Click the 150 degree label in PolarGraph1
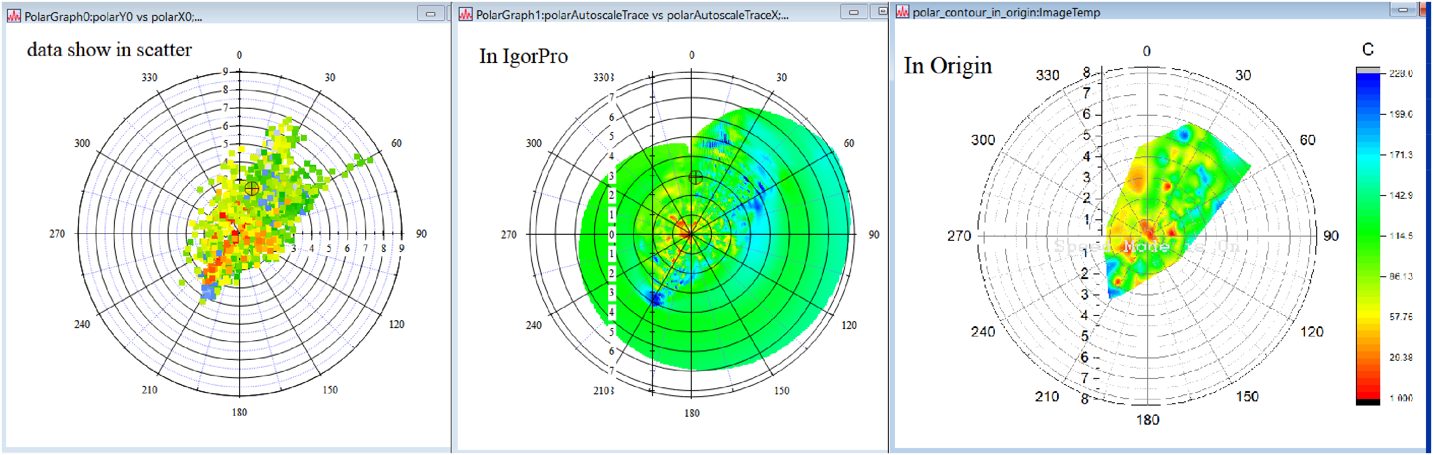 tap(781, 391)
